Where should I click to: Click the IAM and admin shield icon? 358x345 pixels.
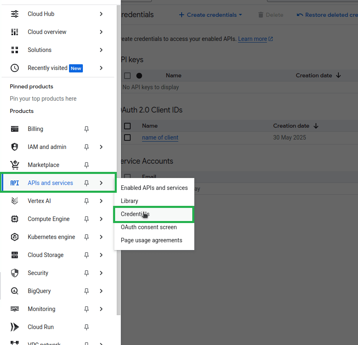[x=15, y=147]
